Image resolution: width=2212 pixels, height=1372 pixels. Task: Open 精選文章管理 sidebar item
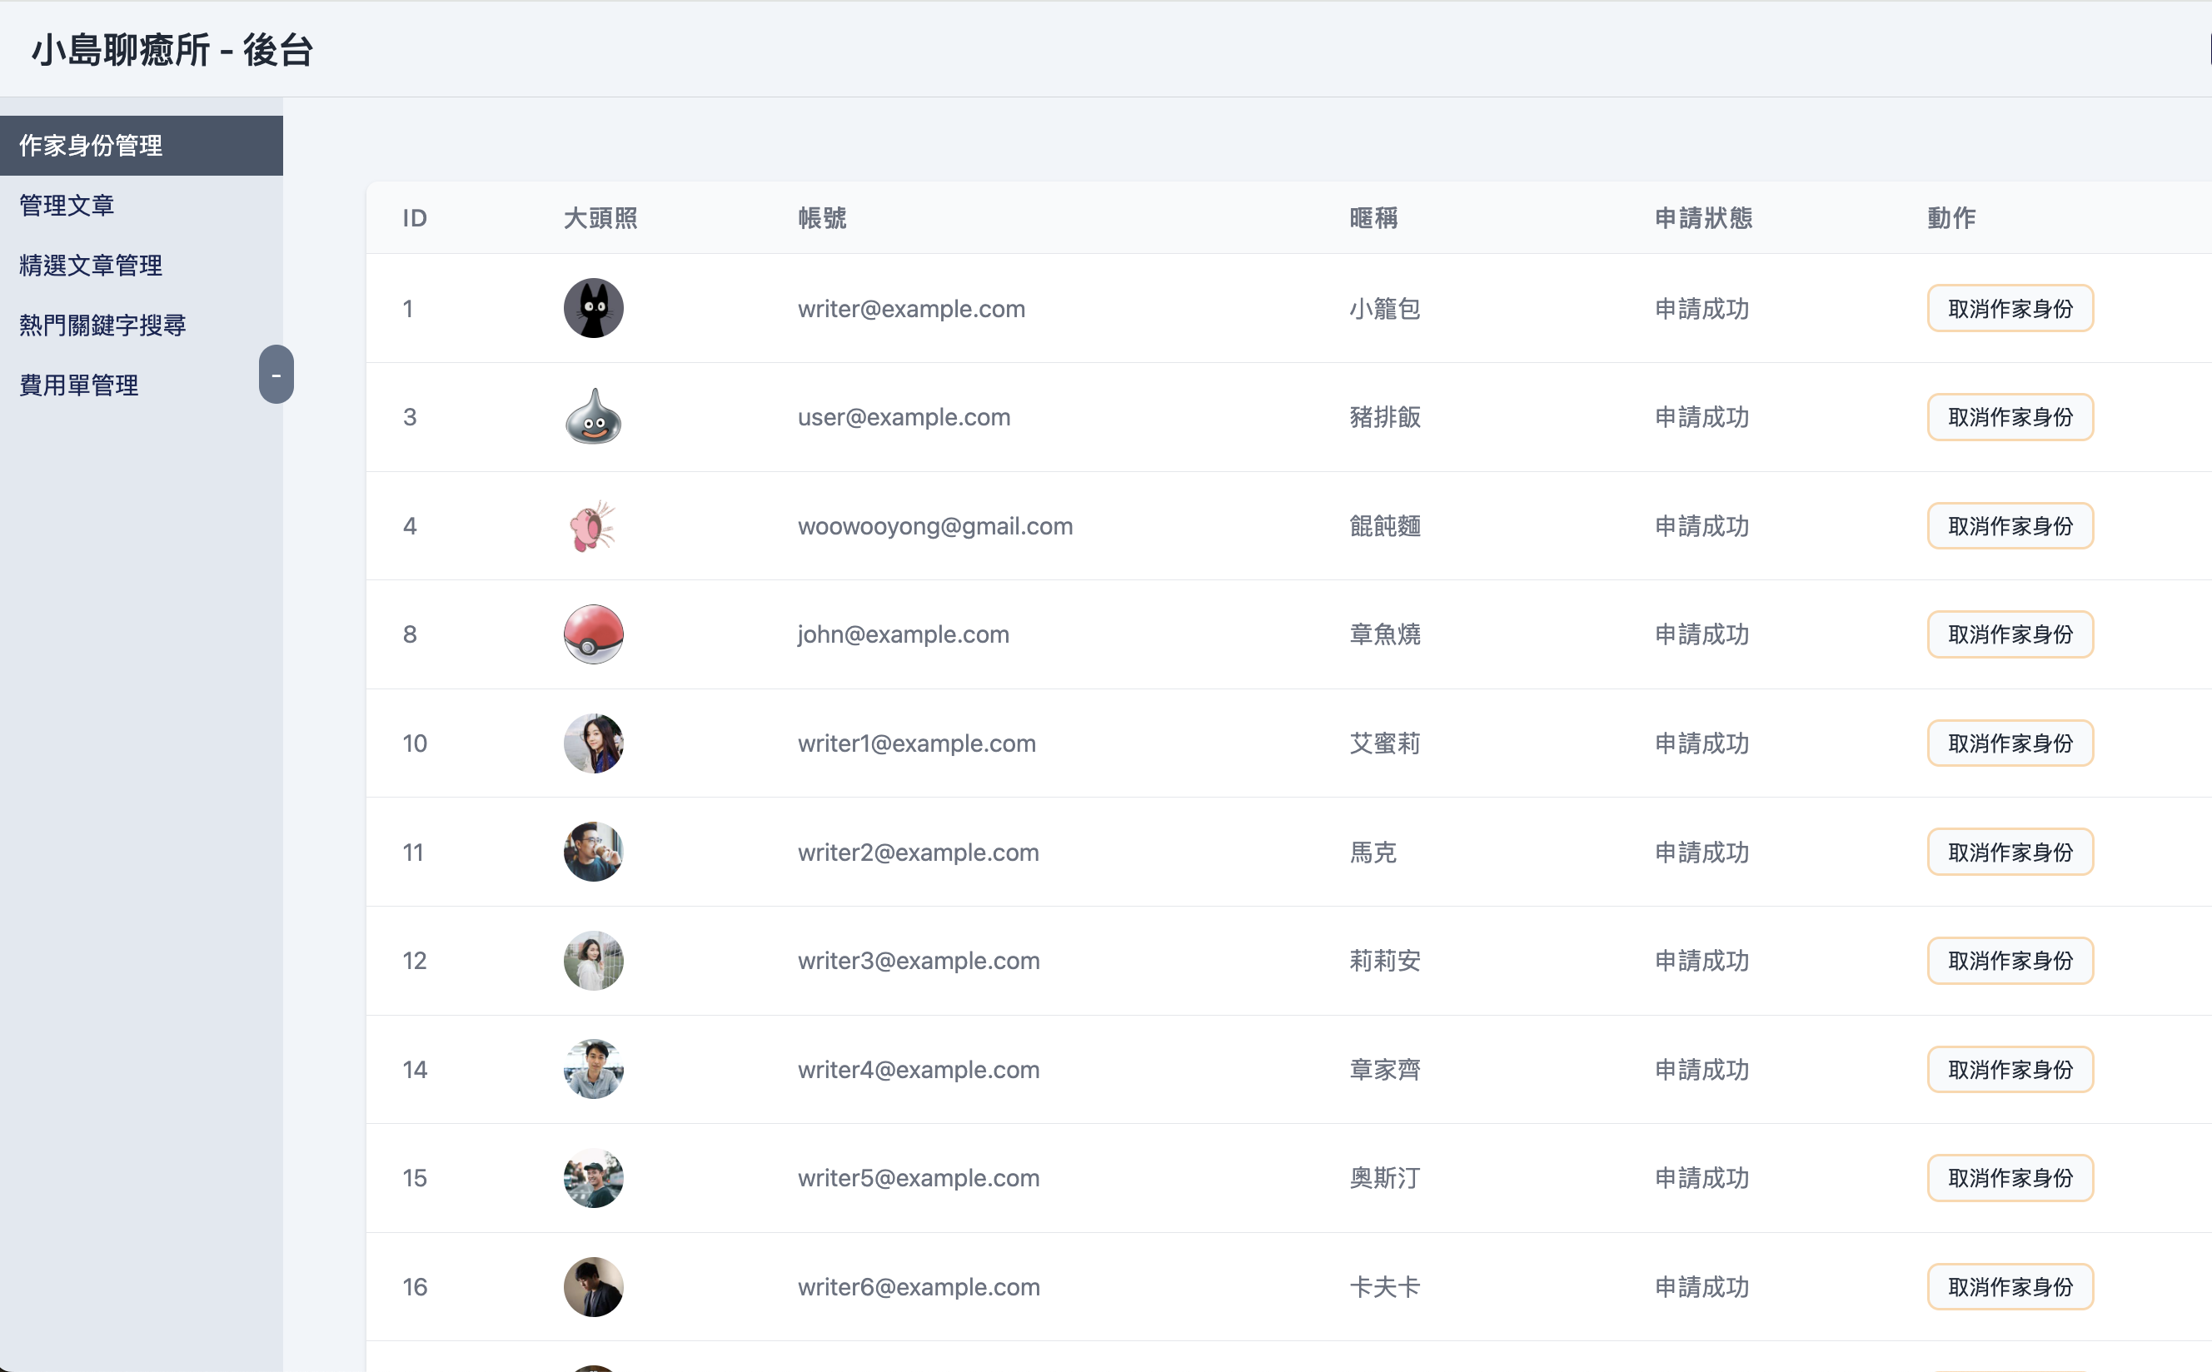point(91,265)
